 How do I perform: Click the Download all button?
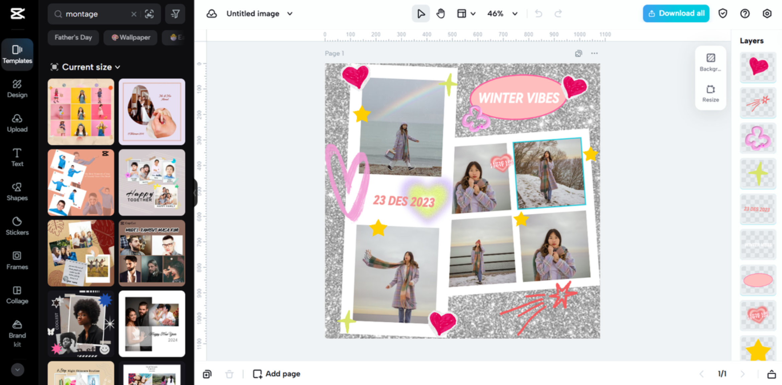676,13
